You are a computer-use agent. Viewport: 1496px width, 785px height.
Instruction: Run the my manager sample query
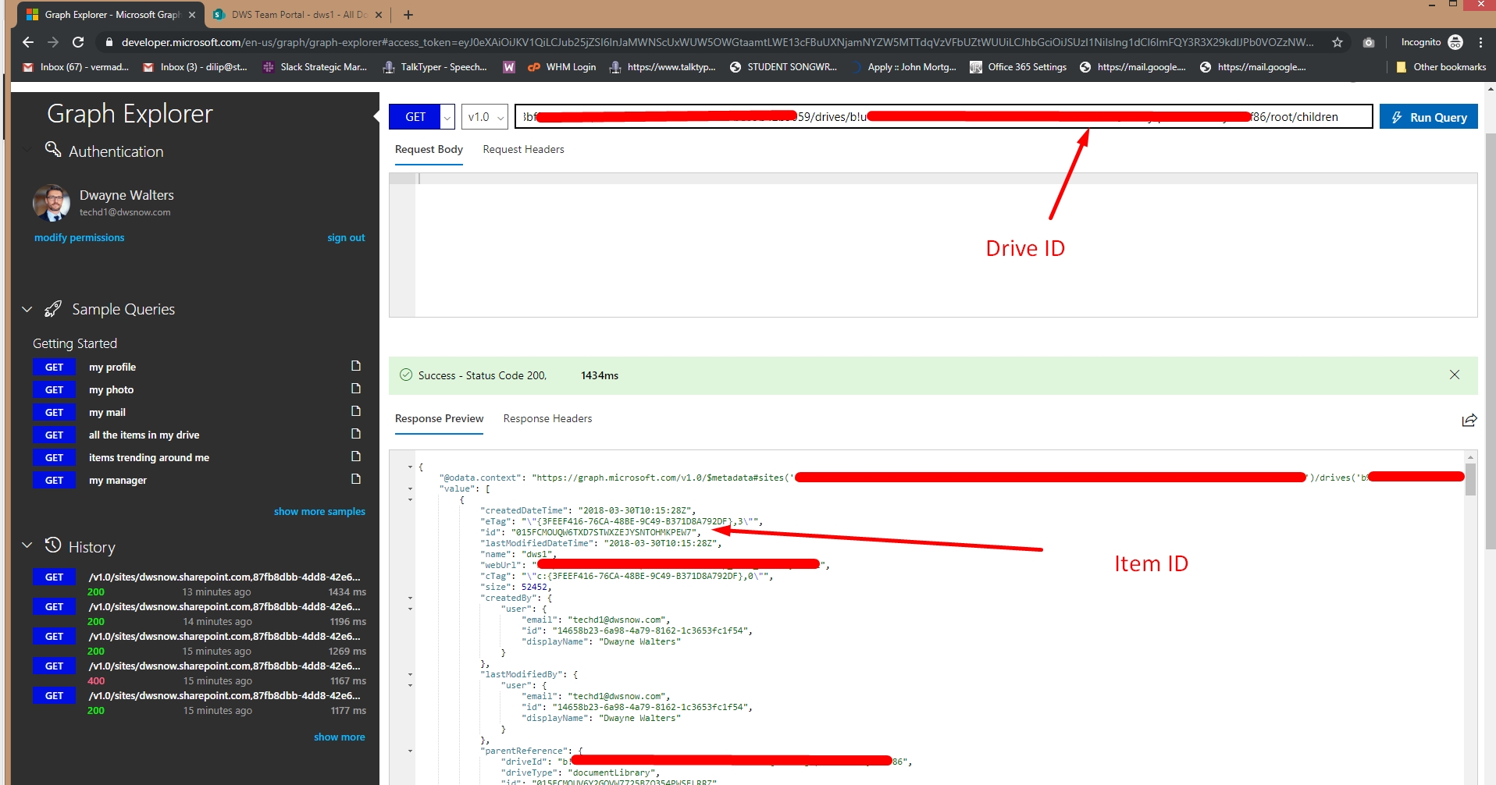(117, 480)
